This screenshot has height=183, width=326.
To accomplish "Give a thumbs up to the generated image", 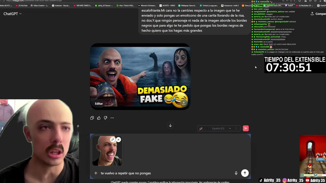I will (x=99, y=118).
